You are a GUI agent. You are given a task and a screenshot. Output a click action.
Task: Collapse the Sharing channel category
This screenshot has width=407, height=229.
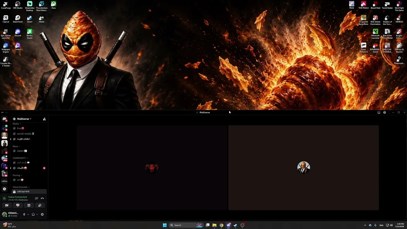click(17, 175)
